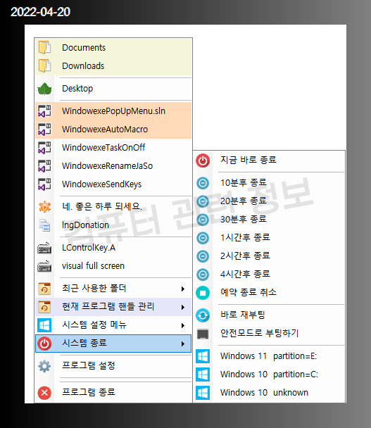371x428 pixels.
Task: Schedule shutdown with 30분후 종료
Action: coord(269,220)
